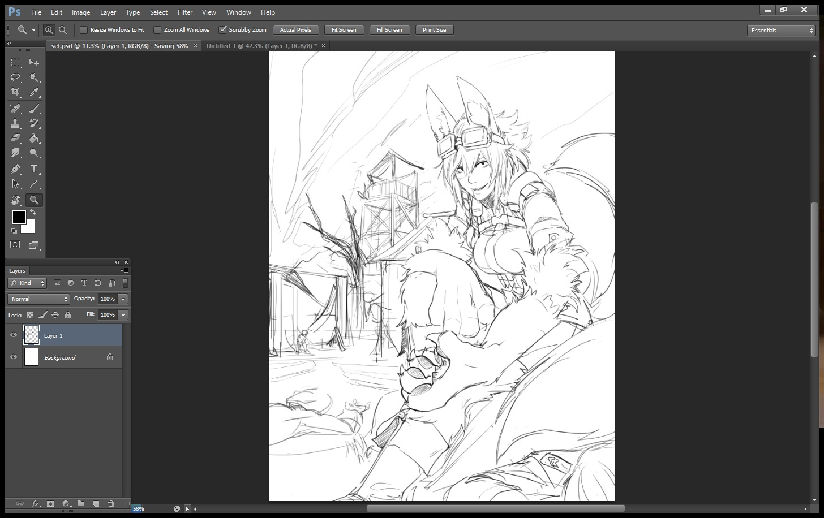This screenshot has width=824, height=518.
Task: Select the Lasso tool
Action: pyautogui.click(x=15, y=77)
